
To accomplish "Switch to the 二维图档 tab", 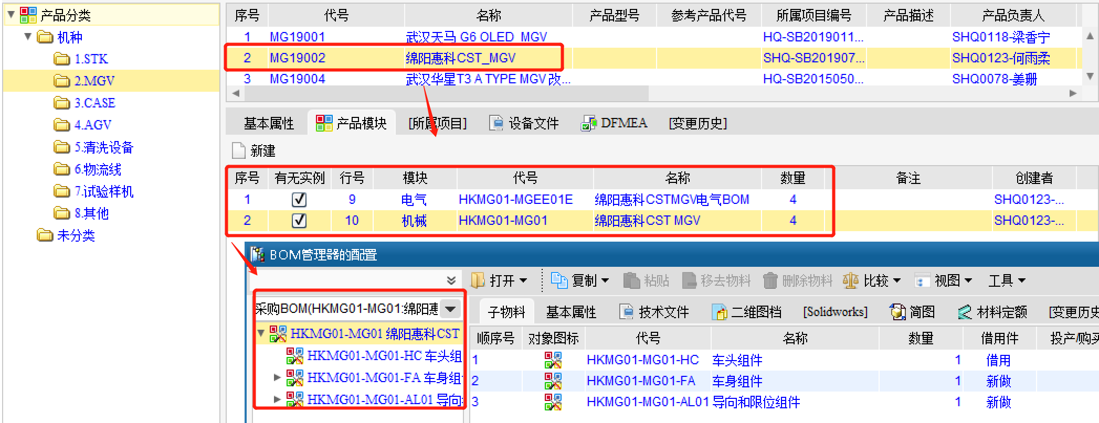I will pyautogui.click(x=746, y=312).
